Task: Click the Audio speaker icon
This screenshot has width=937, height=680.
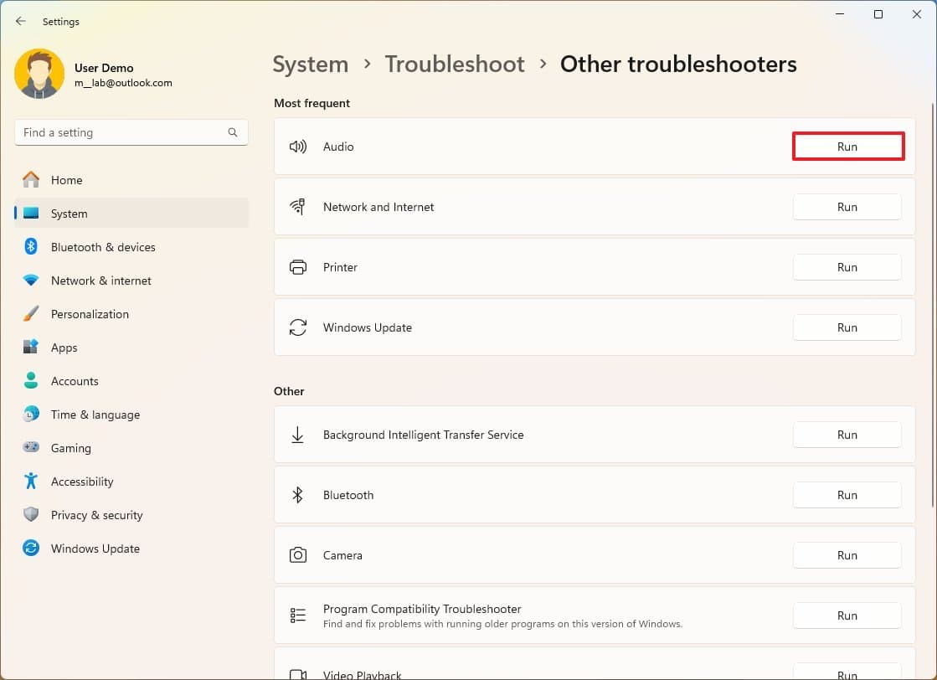Action: click(297, 147)
